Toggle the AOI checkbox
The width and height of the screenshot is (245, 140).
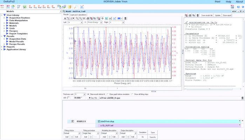coord(68,98)
